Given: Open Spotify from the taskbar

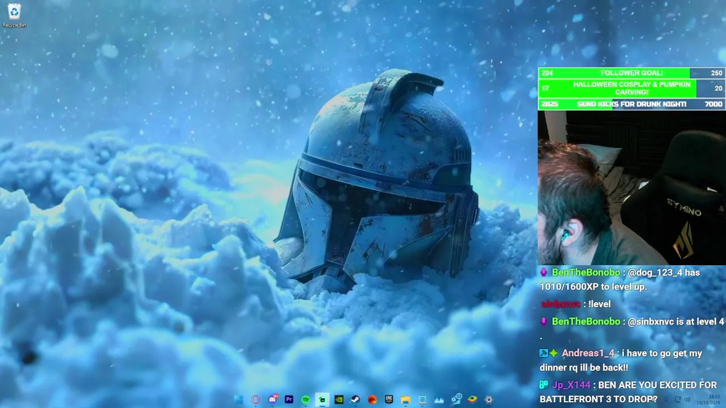Looking at the screenshot, I should point(306,399).
